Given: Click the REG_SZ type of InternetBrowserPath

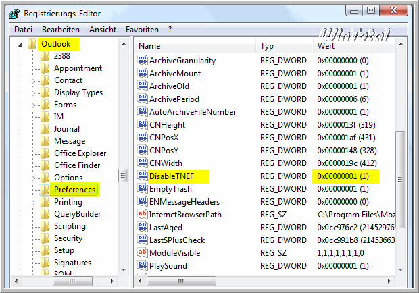Looking at the screenshot, I should point(274,215).
